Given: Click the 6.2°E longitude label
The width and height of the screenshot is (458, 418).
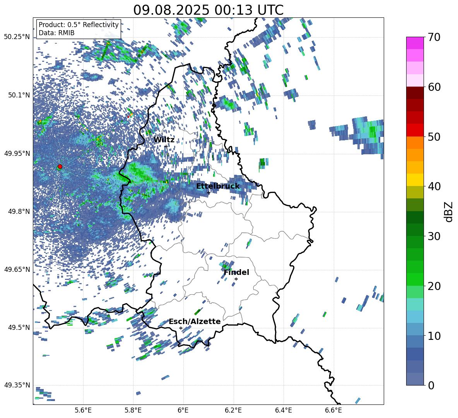Looking at the screenshot, I should coord(233,410).
